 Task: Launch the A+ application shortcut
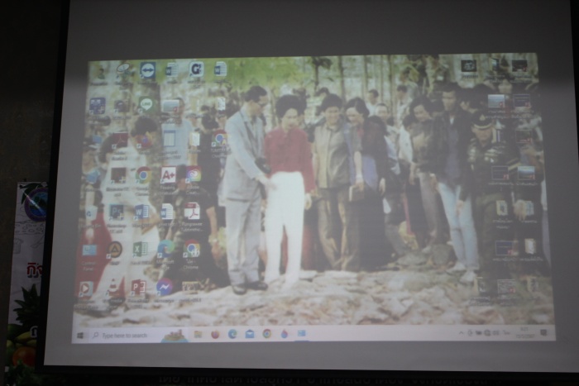click(x=168, y=176)
